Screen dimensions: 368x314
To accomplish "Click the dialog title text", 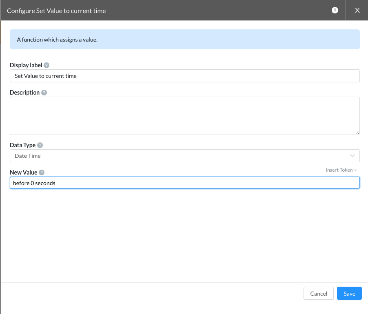I will pyautogui.click(x=56, y=11).
